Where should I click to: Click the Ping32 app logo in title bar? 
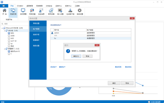point(2,2)
